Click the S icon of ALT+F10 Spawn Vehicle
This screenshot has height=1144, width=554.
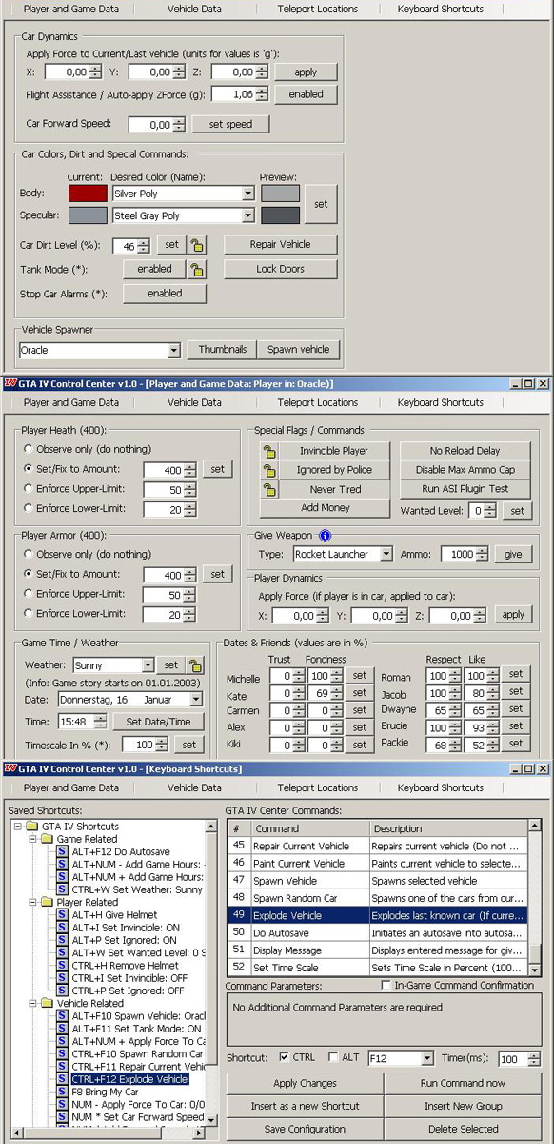pos(62,1016)
